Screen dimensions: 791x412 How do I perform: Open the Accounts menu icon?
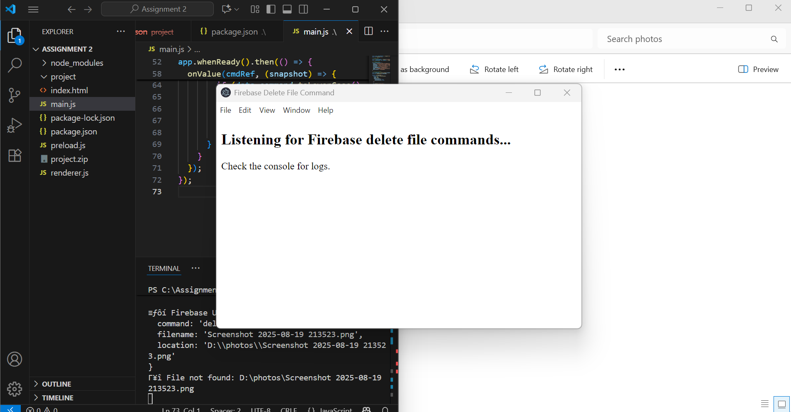pos(15,359)
